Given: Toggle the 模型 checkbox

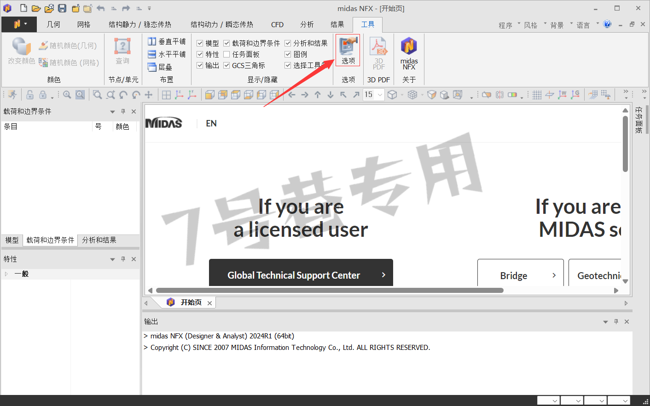Looking at the screenshot, I should coord(200,43).
